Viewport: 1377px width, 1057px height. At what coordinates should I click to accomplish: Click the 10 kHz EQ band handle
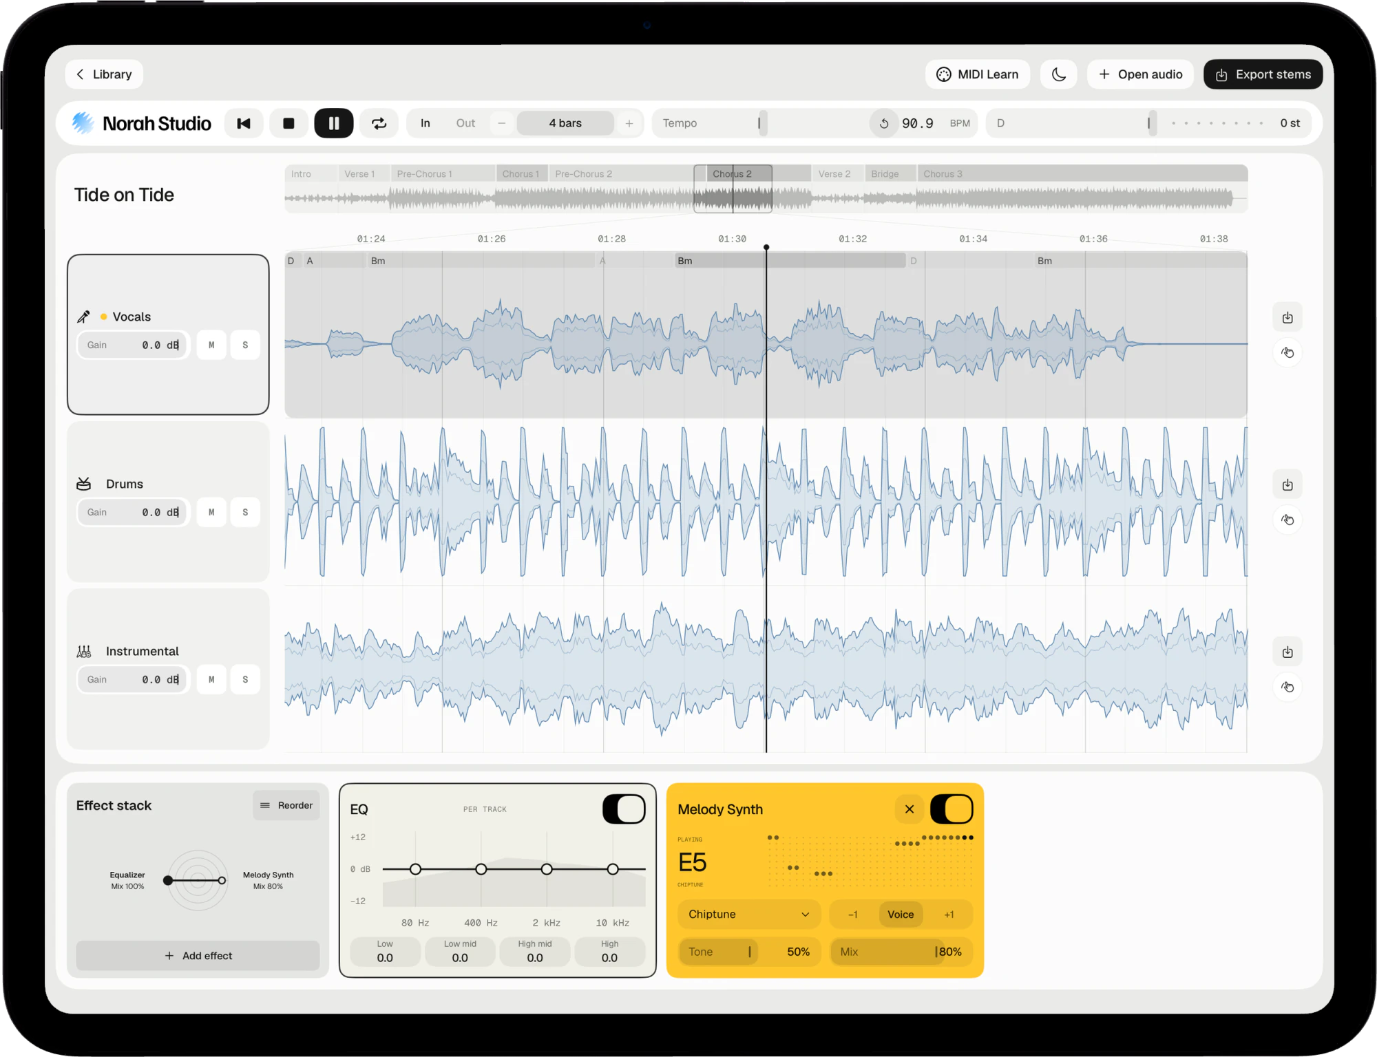pos(613,869)
